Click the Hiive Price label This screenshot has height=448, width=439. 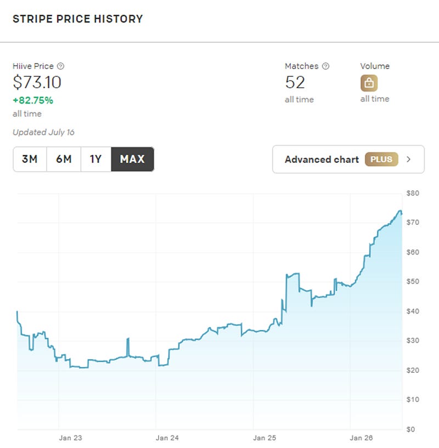(33, 66)
